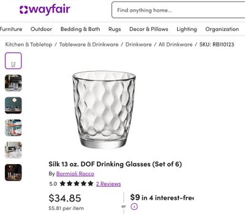
Task: Show the fifth light table-setting thumbnail
Action: coord(13,150)
